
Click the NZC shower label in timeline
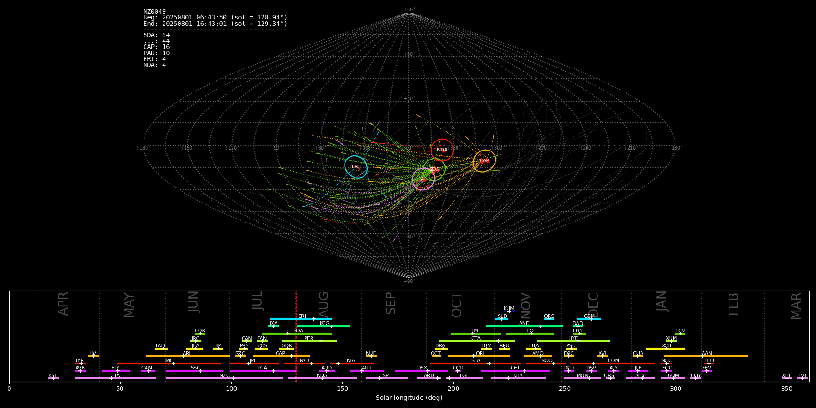[x=224, y=376]
